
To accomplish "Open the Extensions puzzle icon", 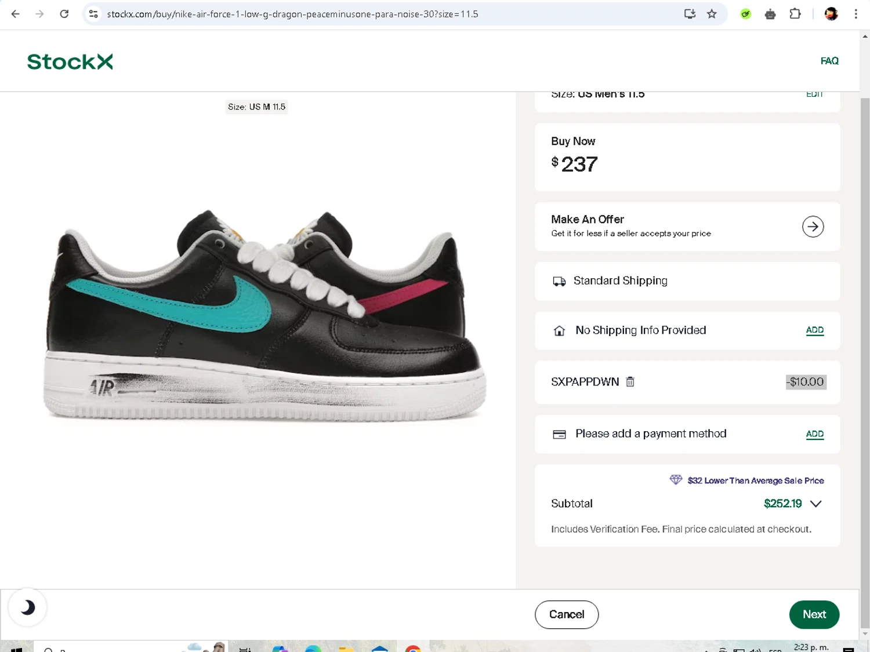I will coord(795,14).
